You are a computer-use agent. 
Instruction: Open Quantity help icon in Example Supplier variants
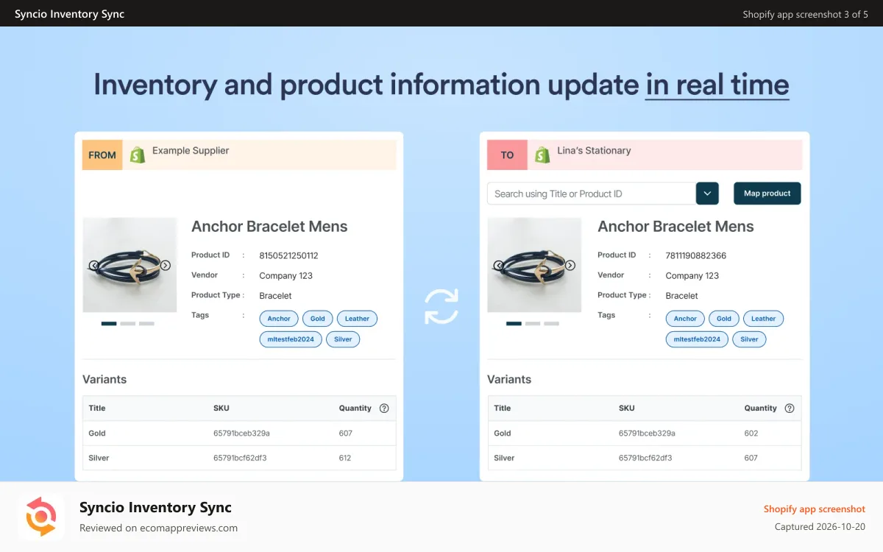coord(384,408)
